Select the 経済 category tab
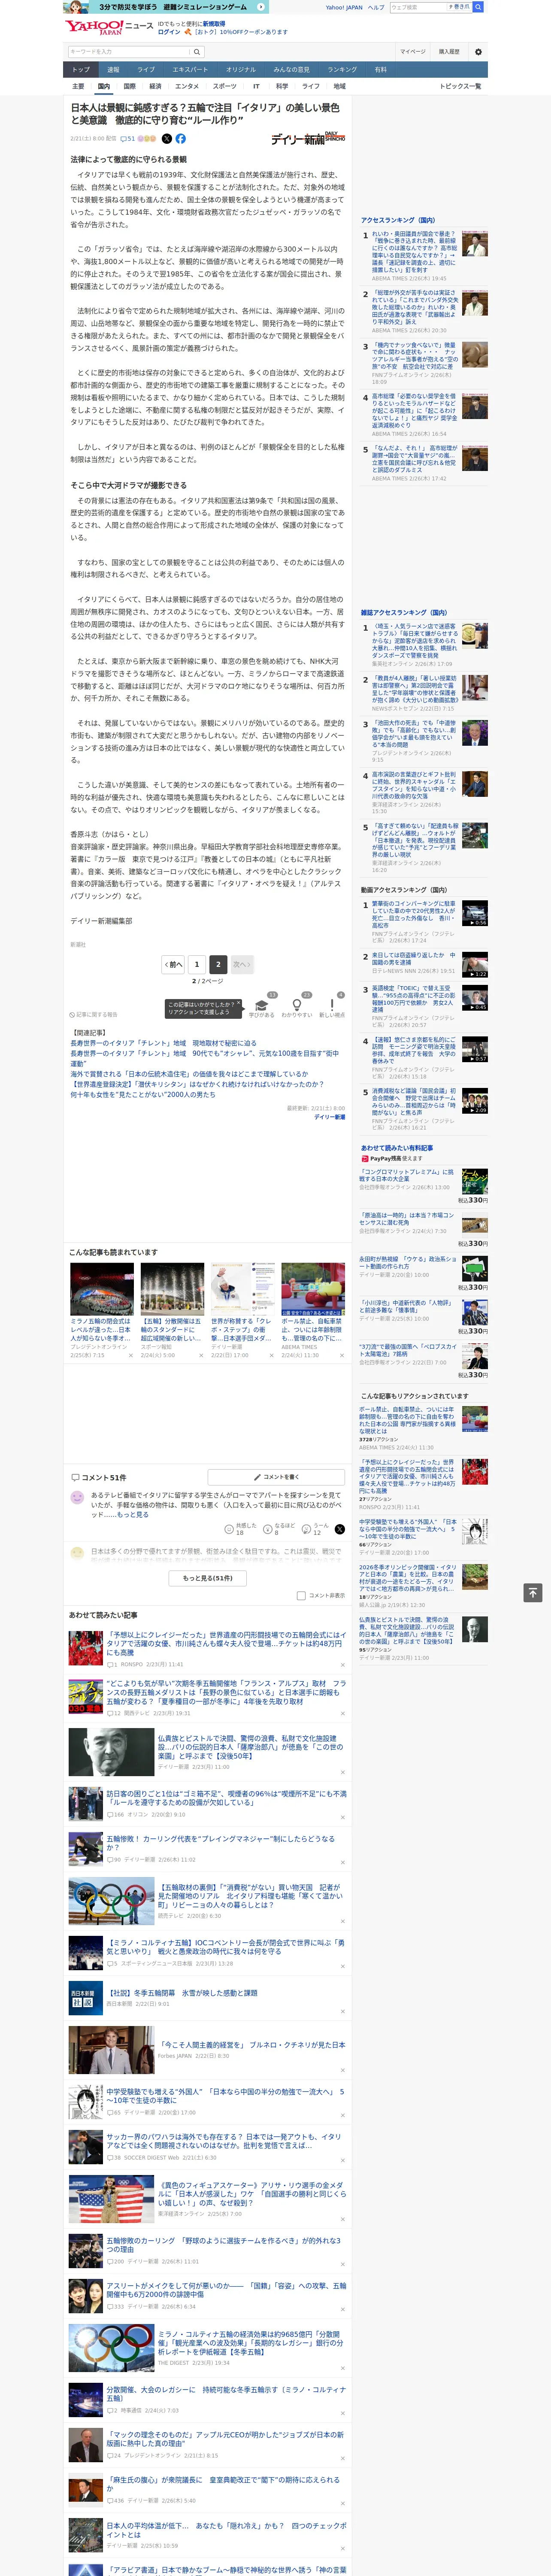This screenshot has height=2576, width=551. [x=155, y=86]
